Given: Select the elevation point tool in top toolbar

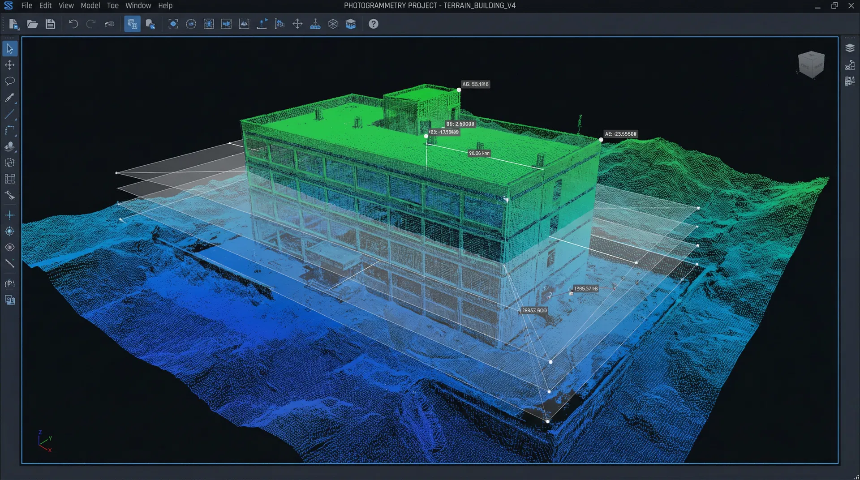Looking at the screenshot, I should 262,24.
